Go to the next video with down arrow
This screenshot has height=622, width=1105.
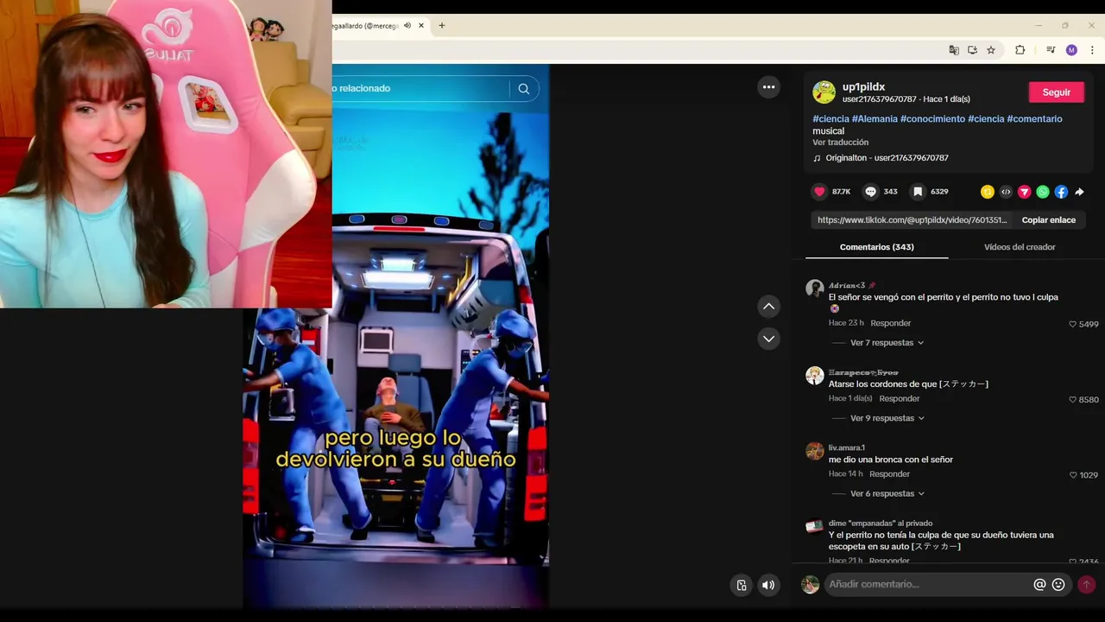tap(768, 339)
